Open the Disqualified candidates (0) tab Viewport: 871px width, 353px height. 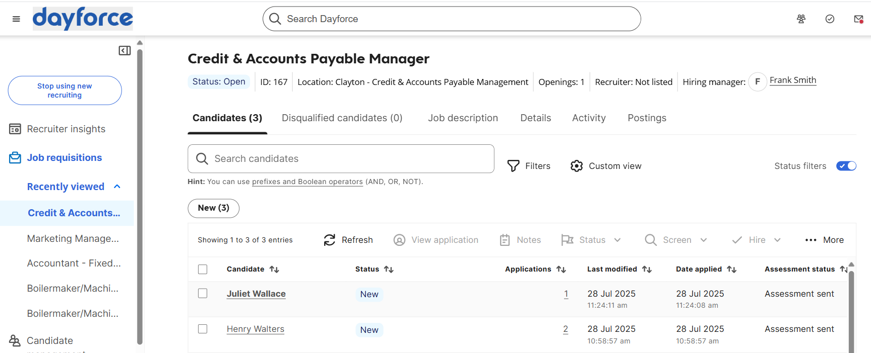[342, 118]
